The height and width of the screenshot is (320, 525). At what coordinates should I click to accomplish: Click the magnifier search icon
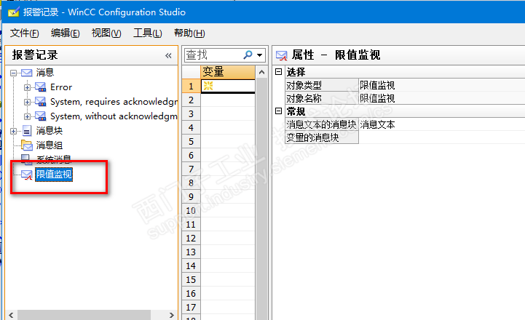coord(248,55)
